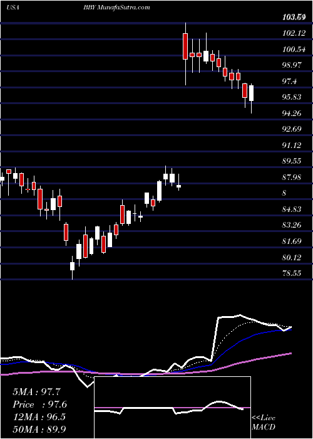Image resolution: width=313 pixels, height=439 pixels.
Task: Click the 91.12 price axis label
Action: pyautogui.click(x=292, y=145)
